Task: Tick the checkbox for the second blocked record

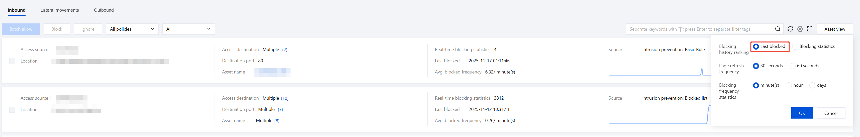Action: (x=12, y=109)
